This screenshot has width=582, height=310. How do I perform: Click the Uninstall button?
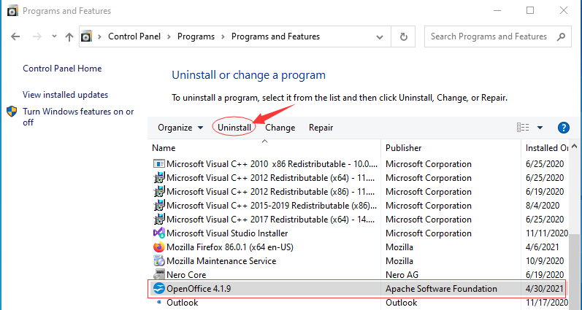pos(234,128)
